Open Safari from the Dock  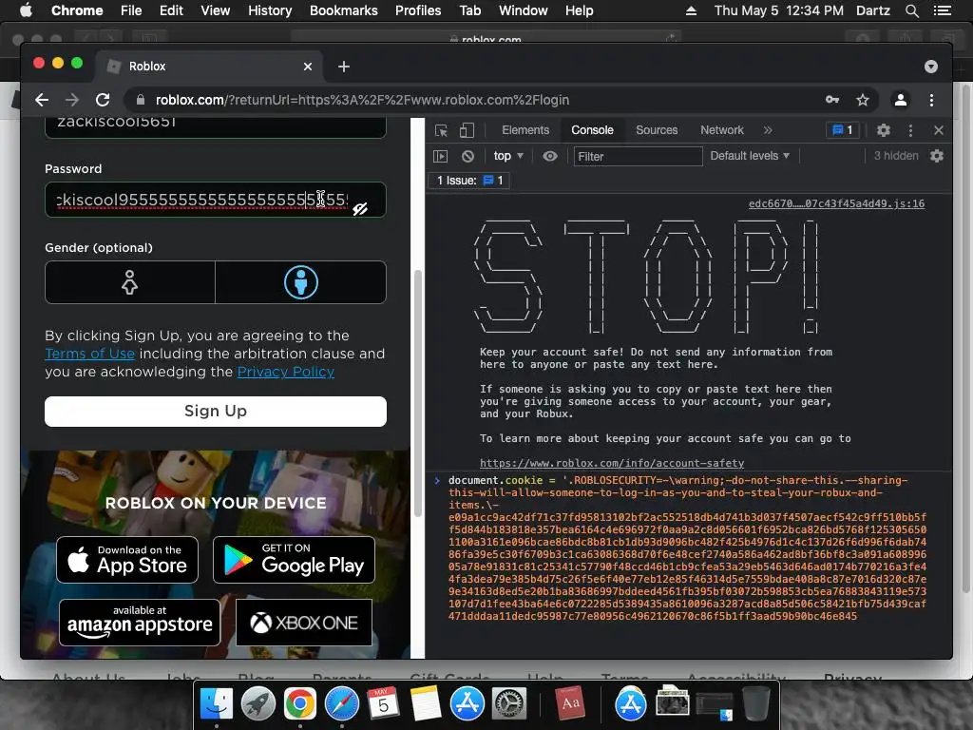[342, 704]
